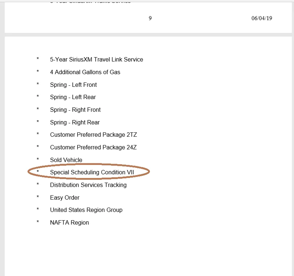Viewport: 294px width, 276px height.
Task: Select '4 Additional Gallons of Gas' text
Action: coord(85,72)
